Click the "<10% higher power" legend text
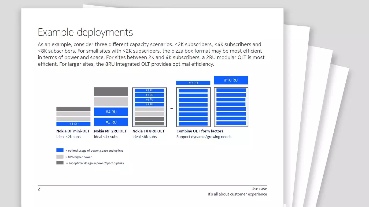 click(x=79, y=157)
